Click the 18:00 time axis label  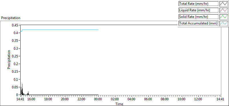click(x=48, y=99)
